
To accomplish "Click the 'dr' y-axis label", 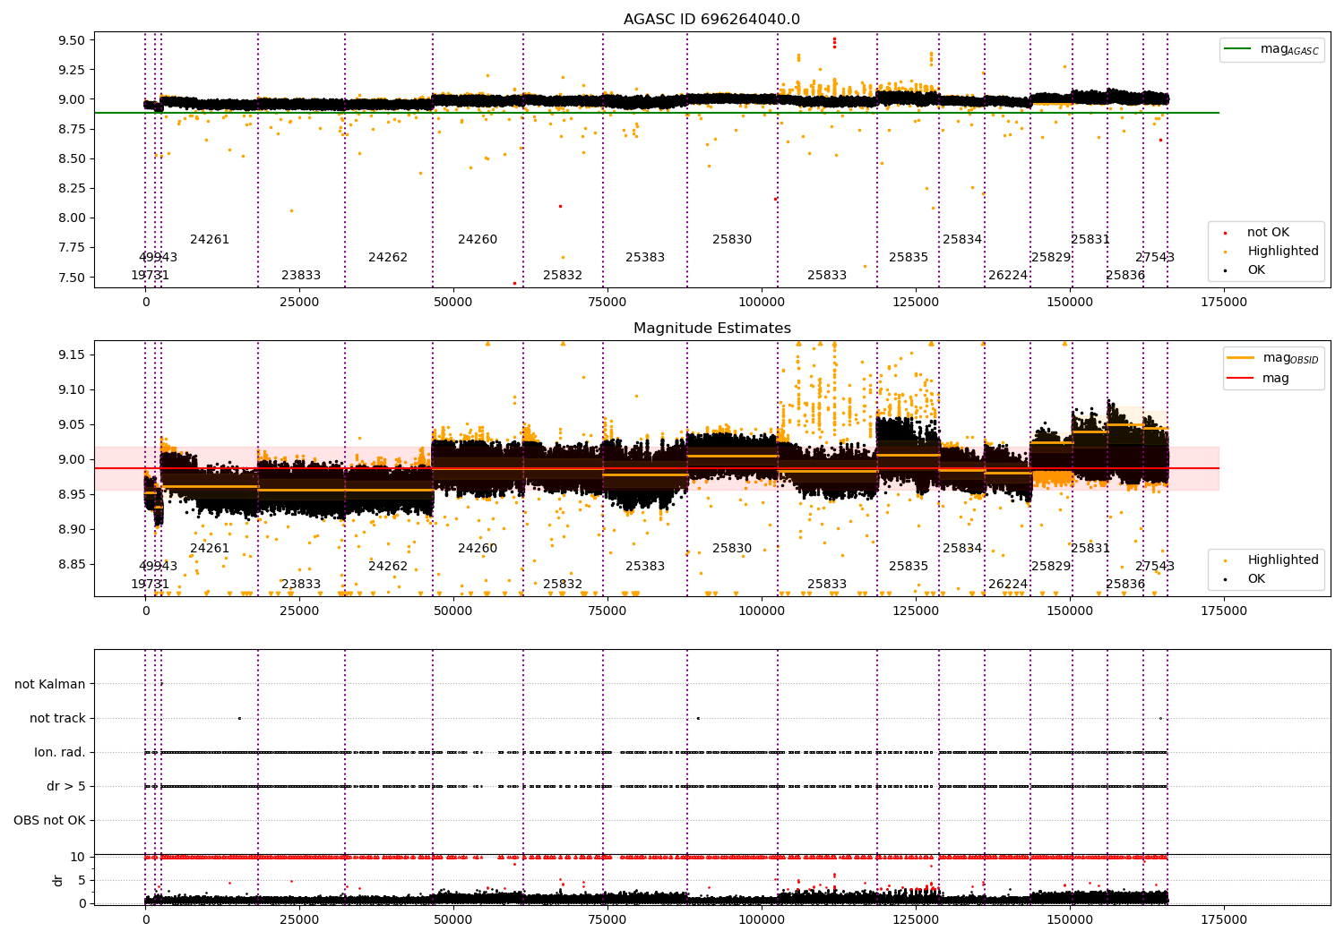I will 58,880.
